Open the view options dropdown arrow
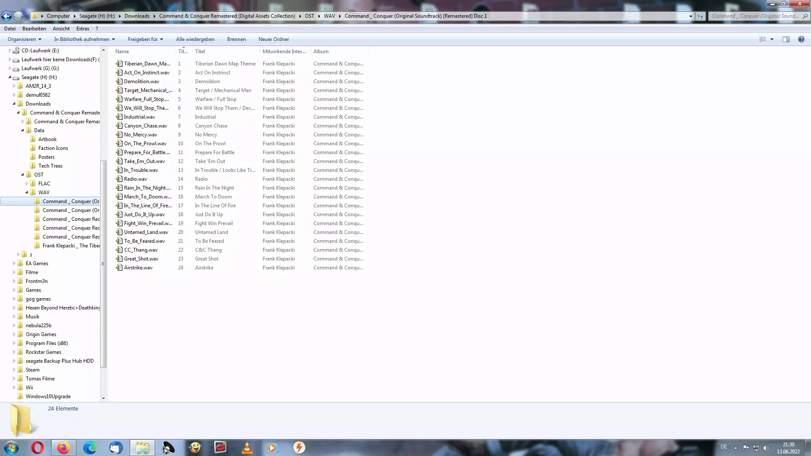 pos(772,39)
